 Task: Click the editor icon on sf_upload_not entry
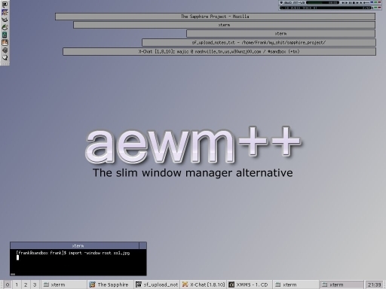point(139,284)
